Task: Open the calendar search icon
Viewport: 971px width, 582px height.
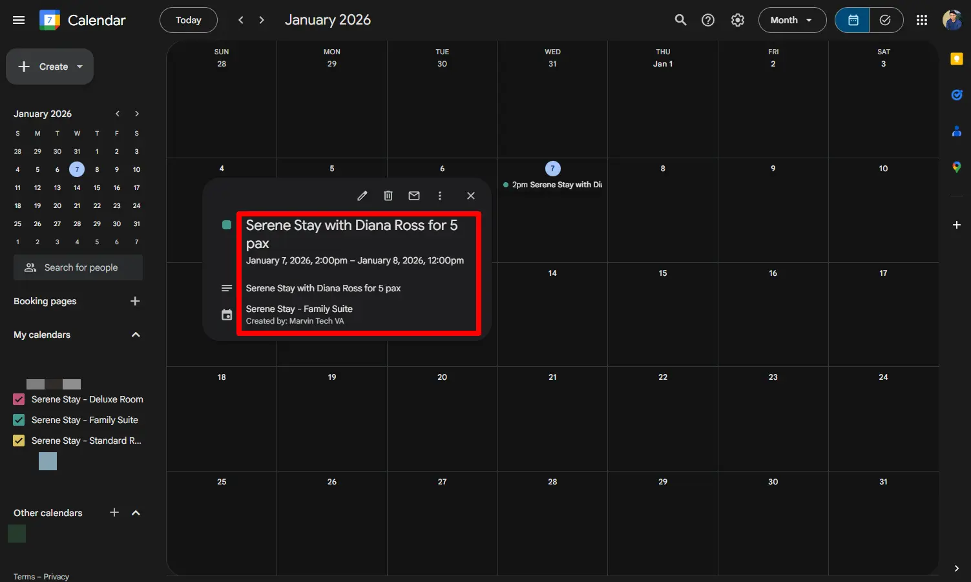Action: click(x=680, y=20)
